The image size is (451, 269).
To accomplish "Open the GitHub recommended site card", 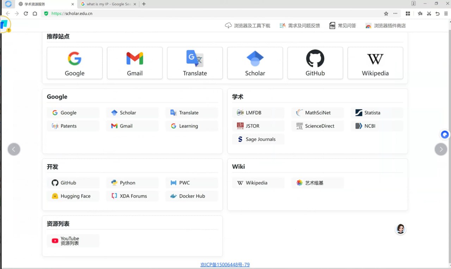I will [315, 63].
